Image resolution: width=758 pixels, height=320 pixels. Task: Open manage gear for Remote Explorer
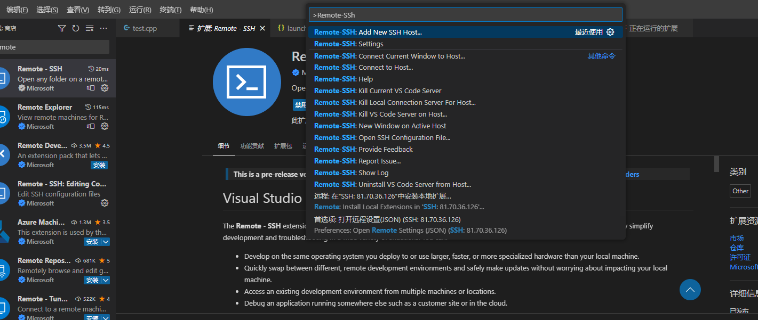pos(105,126)
